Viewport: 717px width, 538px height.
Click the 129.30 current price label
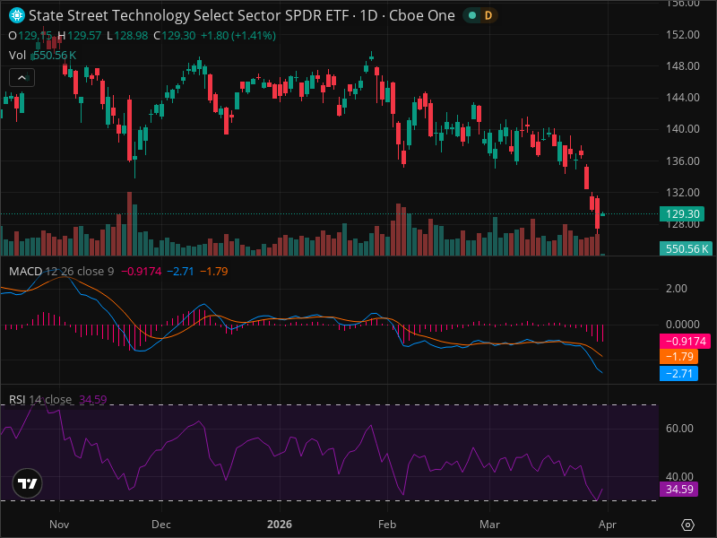682,213
